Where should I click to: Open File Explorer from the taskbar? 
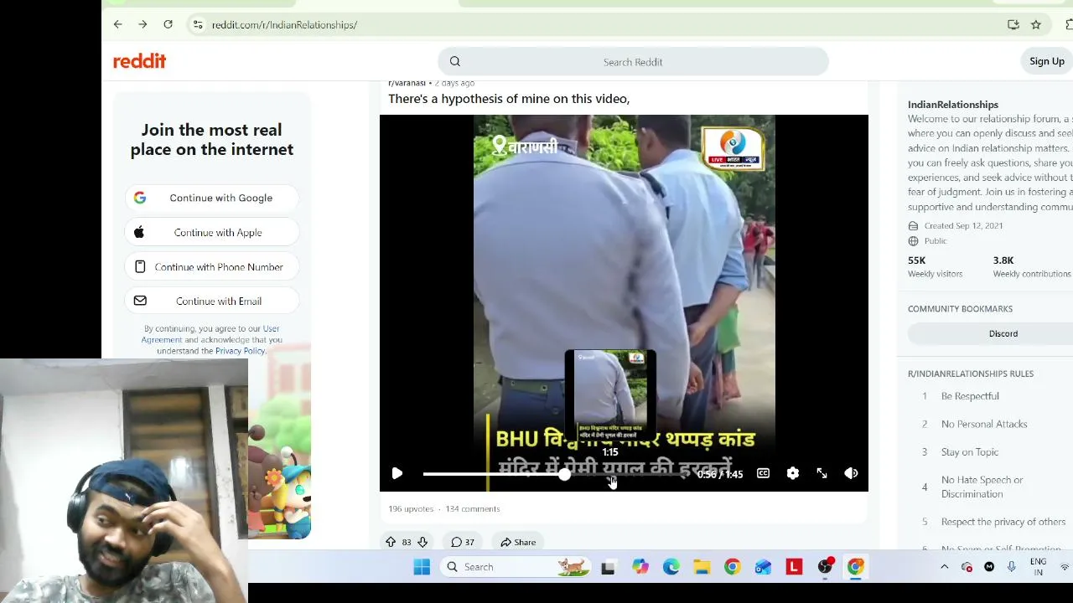(702, 567)
